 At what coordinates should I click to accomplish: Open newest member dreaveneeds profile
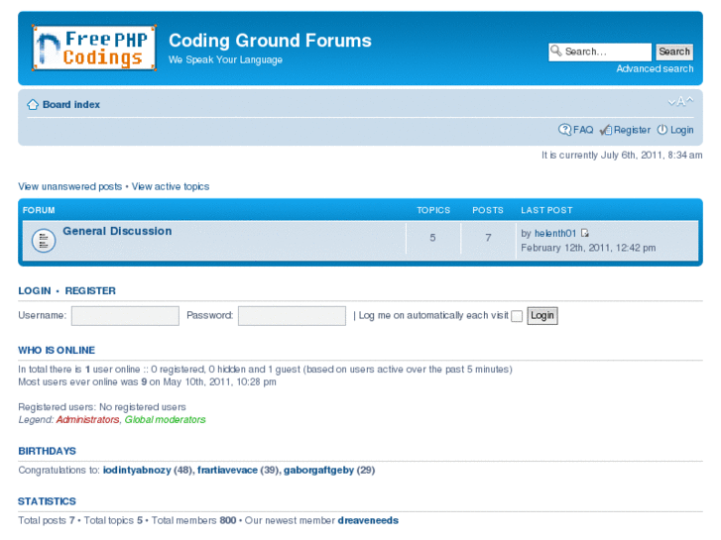coord(368,521)
